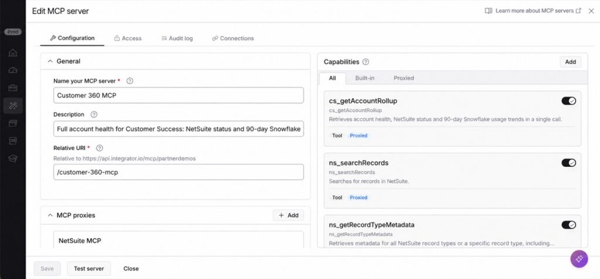Disable the cs_getAccountRollup toggle
The height and width of the screenshot is (279, 600).
[x=568, y=101]
